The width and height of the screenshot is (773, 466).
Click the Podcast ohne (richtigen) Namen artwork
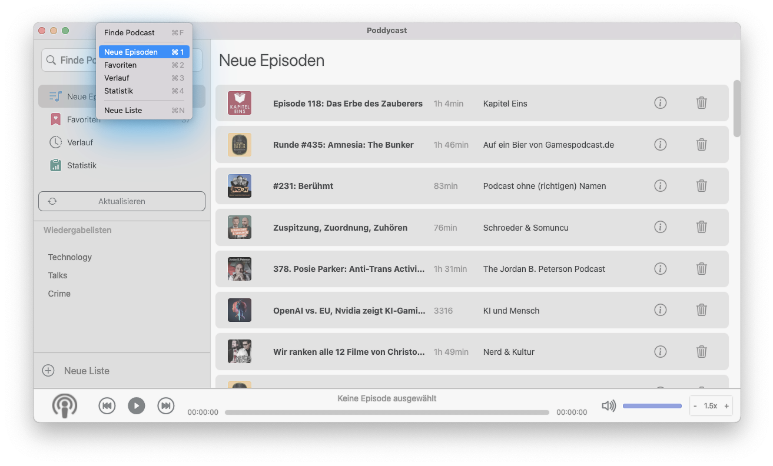click(x=240, y=186)
